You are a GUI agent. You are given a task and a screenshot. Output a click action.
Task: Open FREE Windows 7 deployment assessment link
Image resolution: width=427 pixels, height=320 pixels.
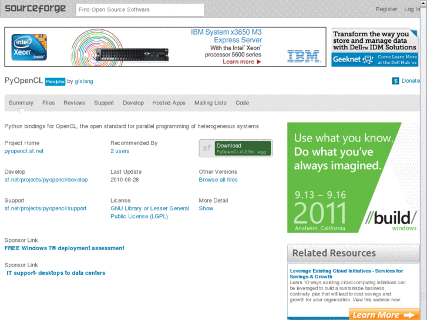(x=64, y=248)
